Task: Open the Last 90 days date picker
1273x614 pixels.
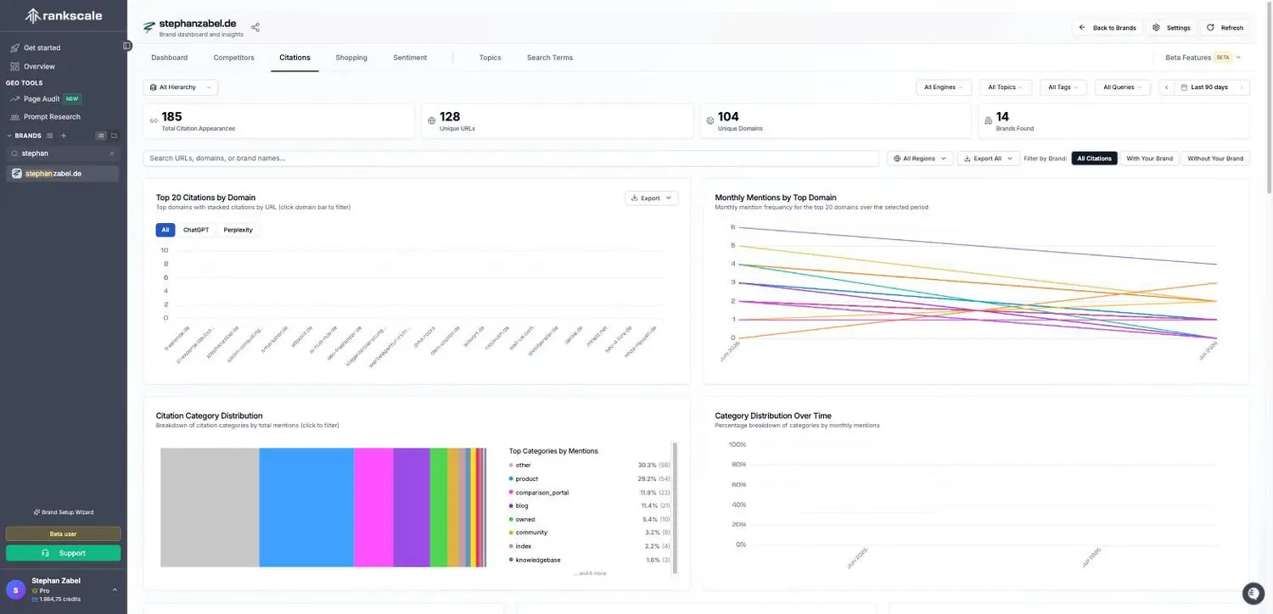Action: click(x=1204, y=87)
